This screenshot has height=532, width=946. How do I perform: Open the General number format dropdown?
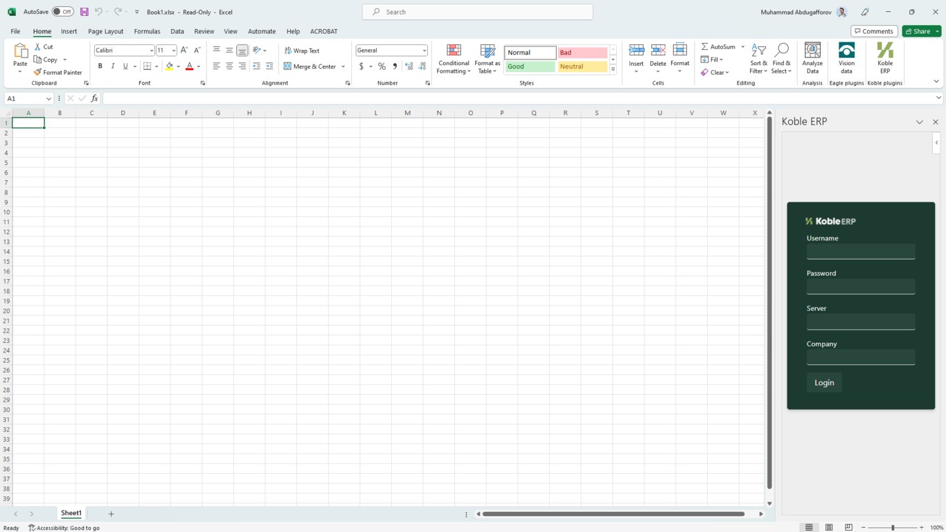424,51
